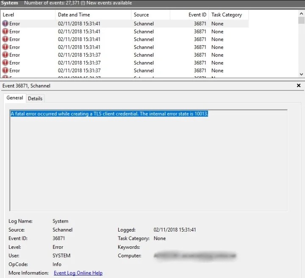Click the OpCode value Info
The height and width of the screenshot is (278, 305).
[57, 264]
